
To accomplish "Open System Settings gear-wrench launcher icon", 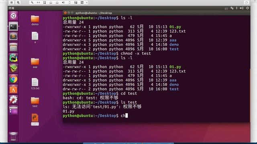I will (x=13, y=100).
